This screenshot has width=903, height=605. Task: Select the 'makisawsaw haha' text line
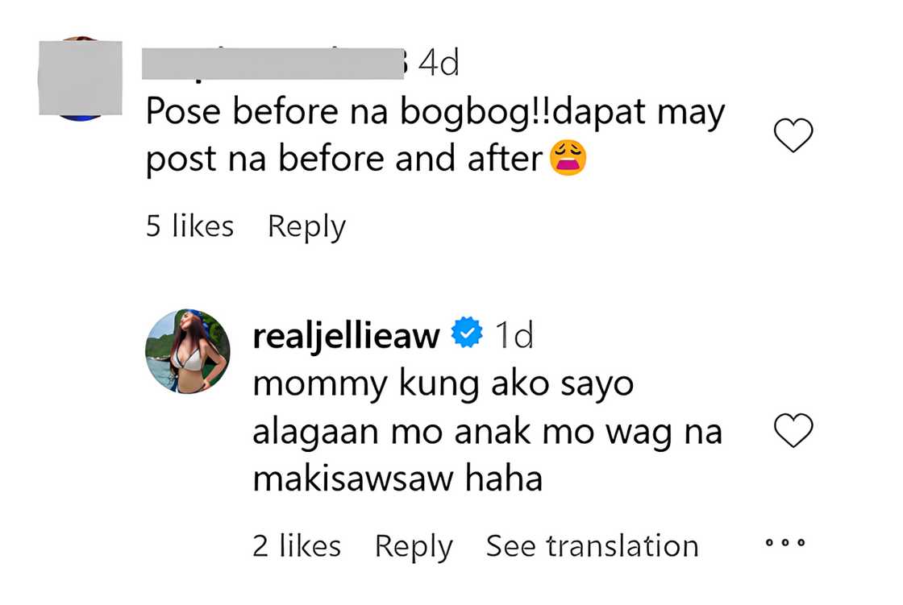pos(397,479)
